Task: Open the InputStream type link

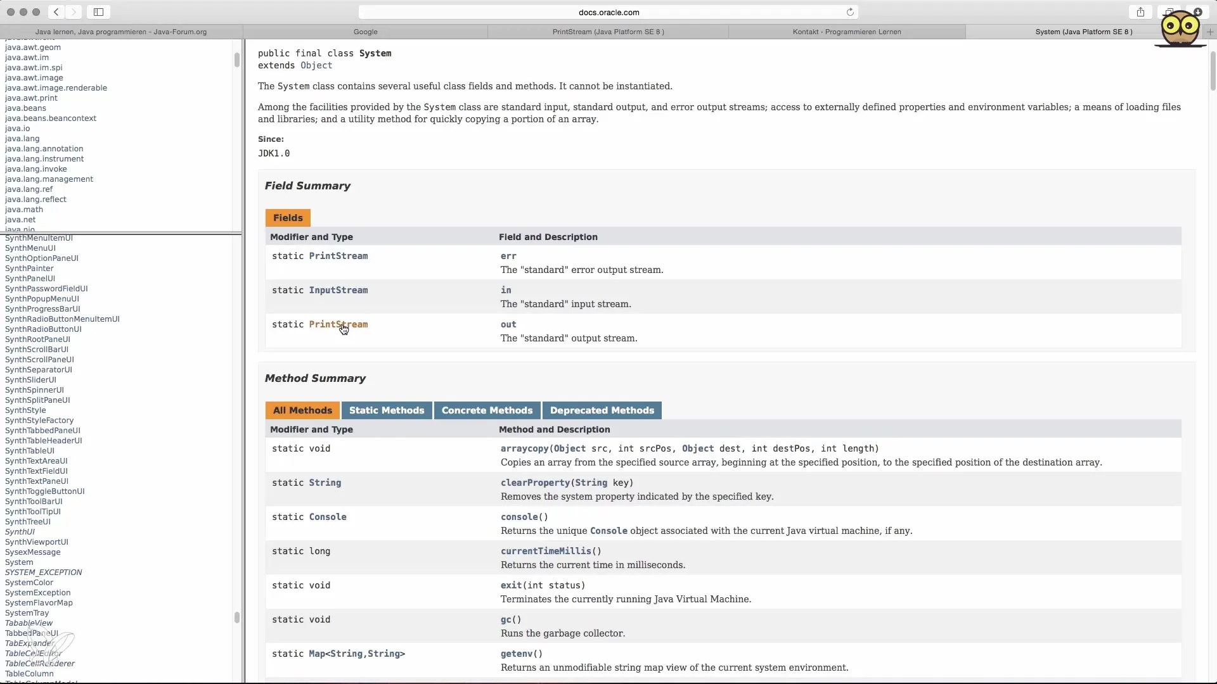Action: [338, 290]
